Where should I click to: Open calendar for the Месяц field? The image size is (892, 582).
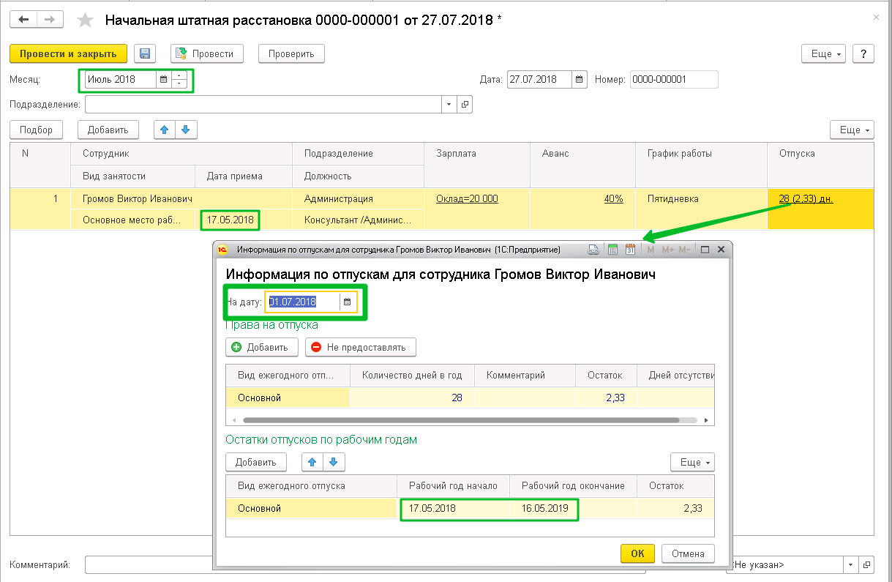[x=163, y=79]
